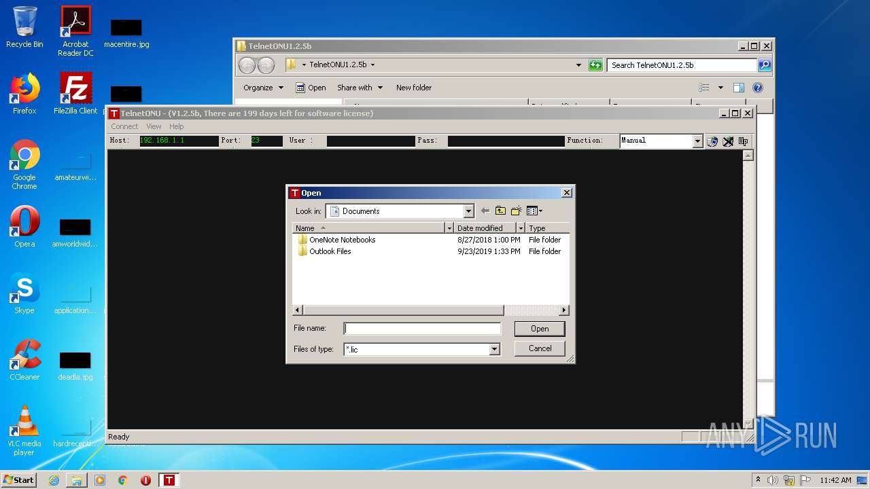Select the Outlook Files folder
870x489 pixels.
click(x=330, y=251)
